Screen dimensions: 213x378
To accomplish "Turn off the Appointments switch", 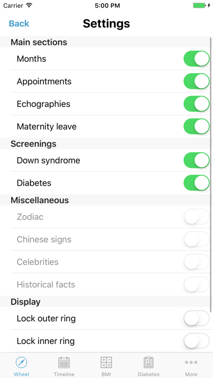I will (196, 81).
